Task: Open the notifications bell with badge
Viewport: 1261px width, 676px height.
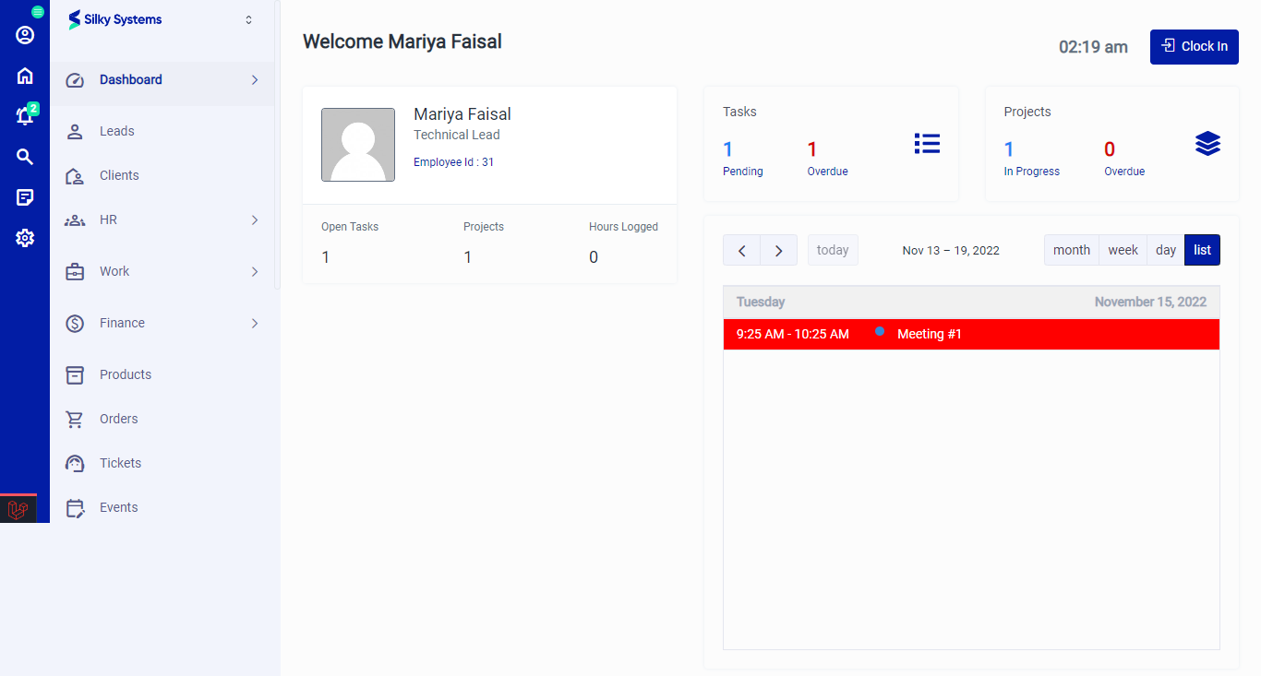Action: (24, 116)
